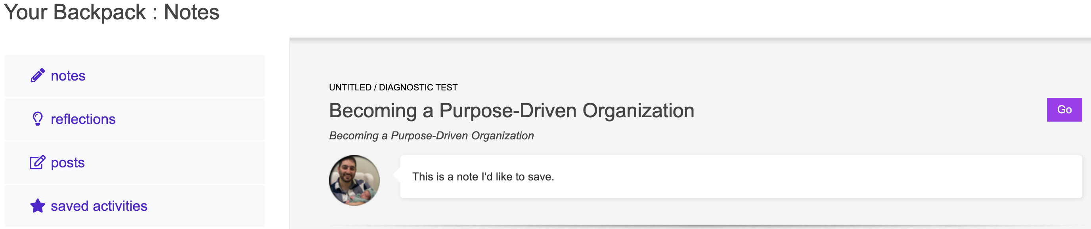This screenshot has width=1091, height=229.
Task: Click the user's profile photo avatar
Action: pos(354,180)
